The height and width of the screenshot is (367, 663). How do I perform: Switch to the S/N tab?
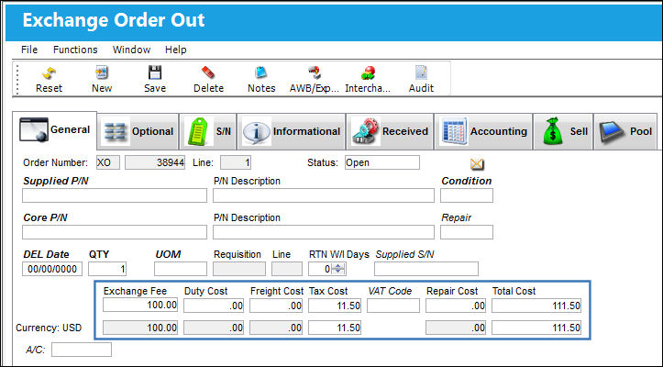point(208,131)
